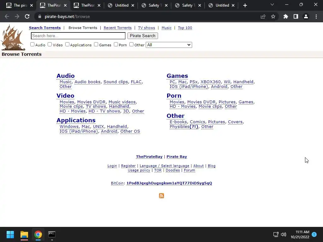Viewport: 323px width, 242px height.
Task: Go forward using the forward arrow
Action: pos(17,16)
